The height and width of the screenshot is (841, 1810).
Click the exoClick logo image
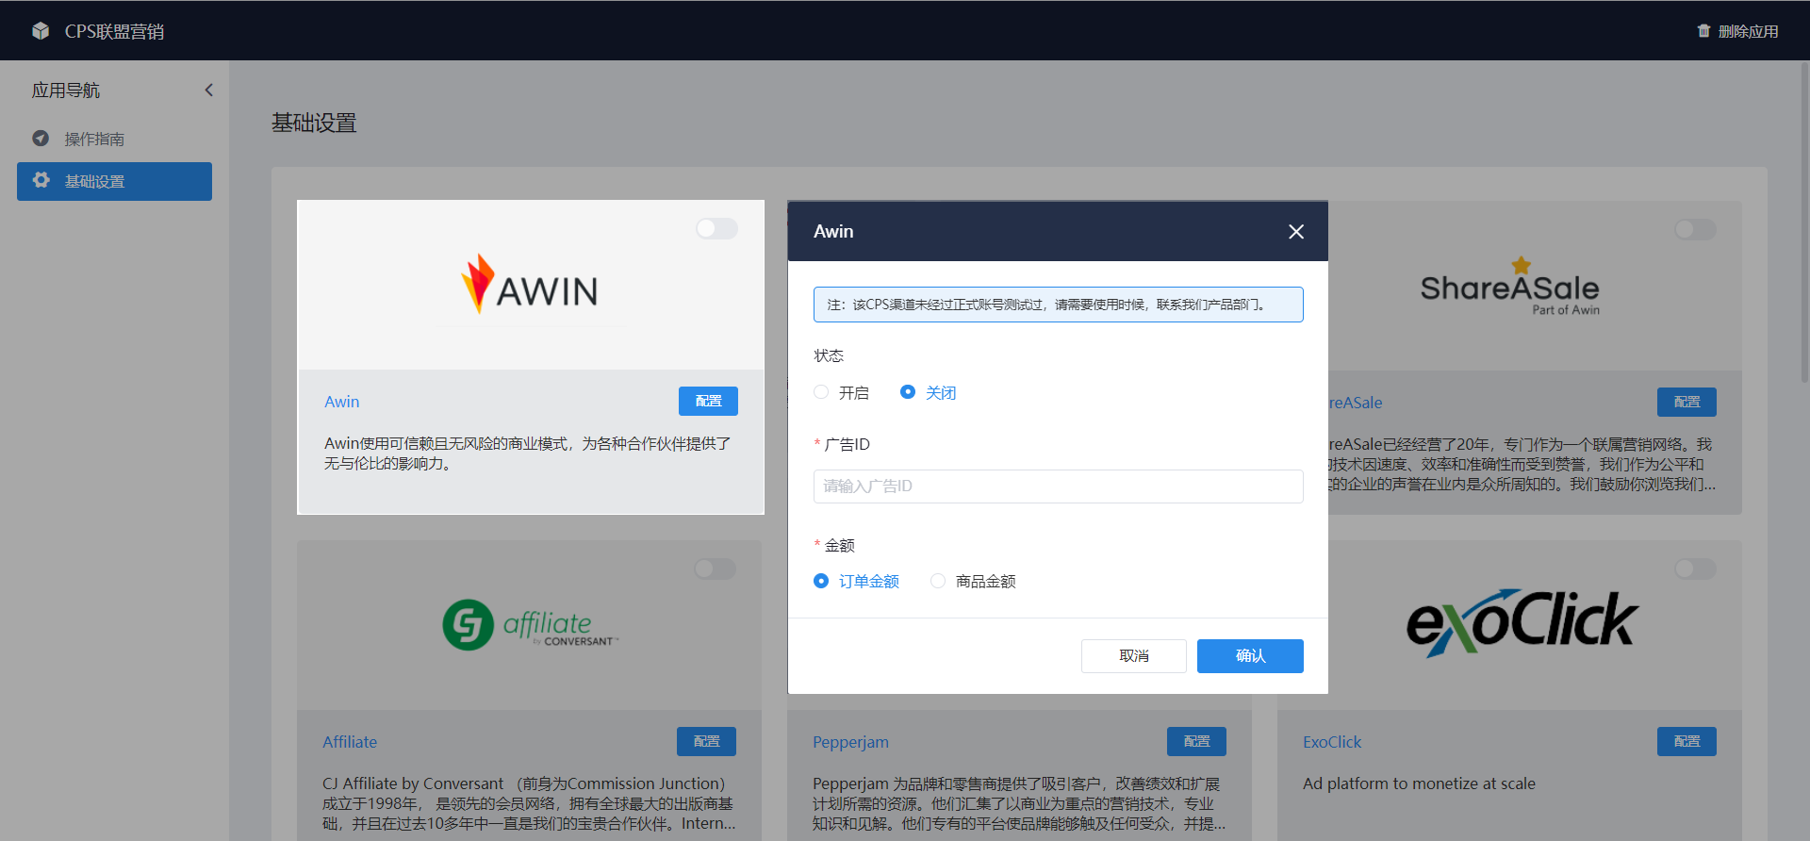point(1522,622)
